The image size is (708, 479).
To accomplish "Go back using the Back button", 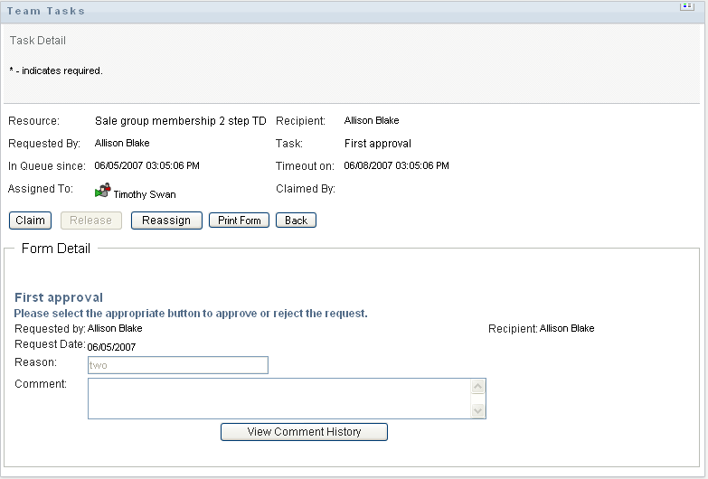I will tap(296, 221).
